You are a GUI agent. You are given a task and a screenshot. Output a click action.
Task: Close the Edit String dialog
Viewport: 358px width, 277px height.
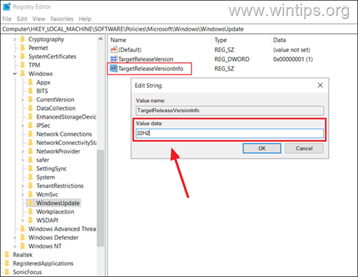point(320,85)
